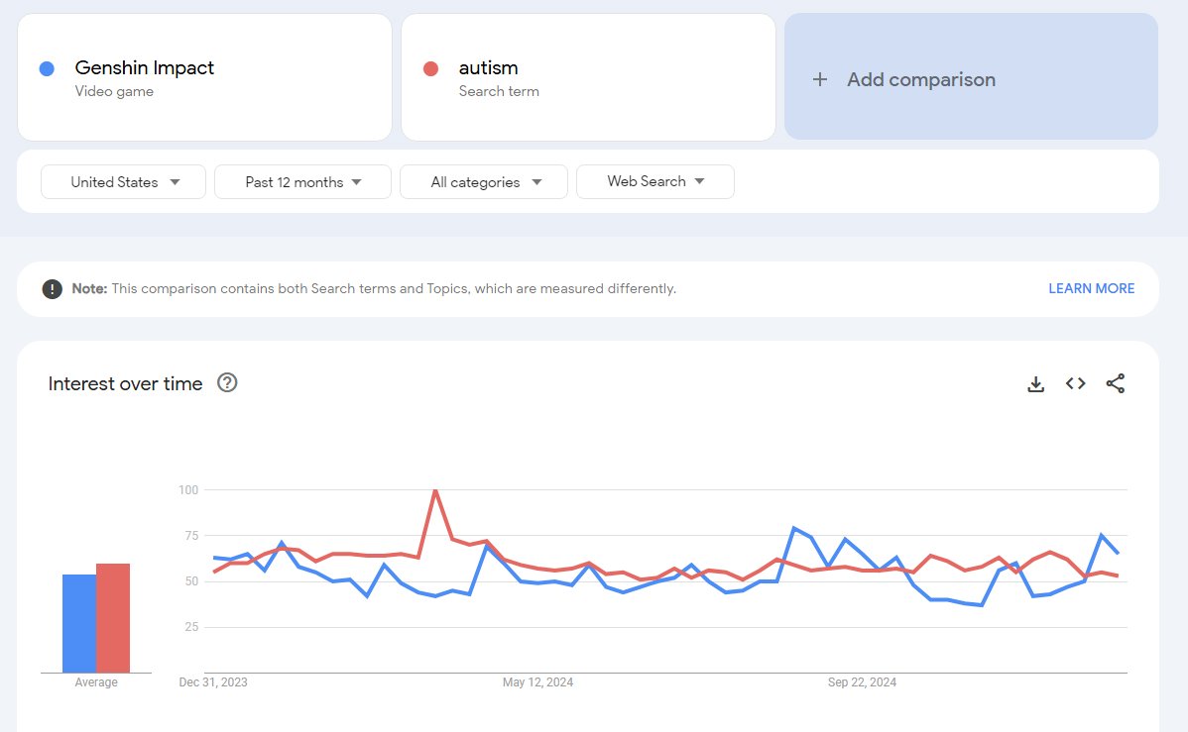Expand the All categories dropdown
Viewport: 1188px width, 732px height.
tap(484, 181)
